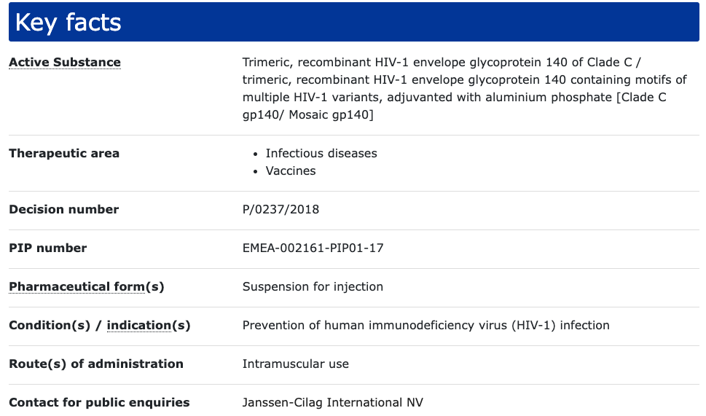Click the 'Suspension for injection' value
Viewport: 706px width, 416px height.
point(313,287)
